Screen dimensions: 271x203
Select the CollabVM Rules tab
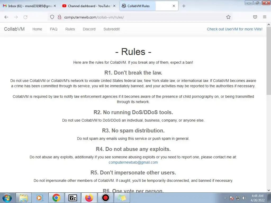(149, 6)
